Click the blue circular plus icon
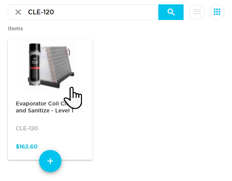The image size is (232, 181). tap(50, 161)
